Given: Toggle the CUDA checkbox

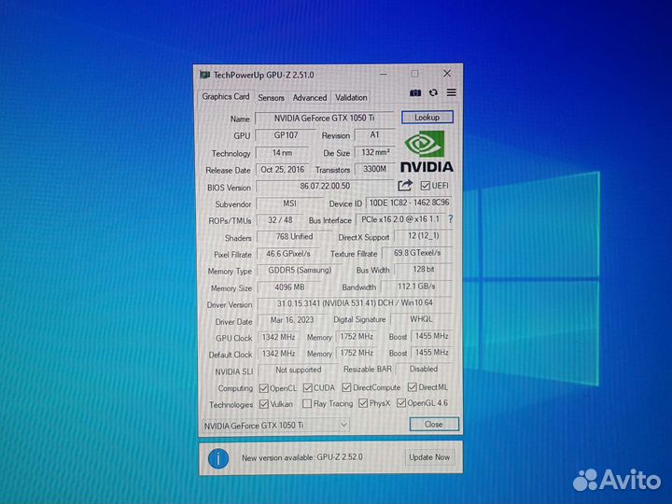Looking at the screenshot, I should pyautogui.click(x=307, y=388).
